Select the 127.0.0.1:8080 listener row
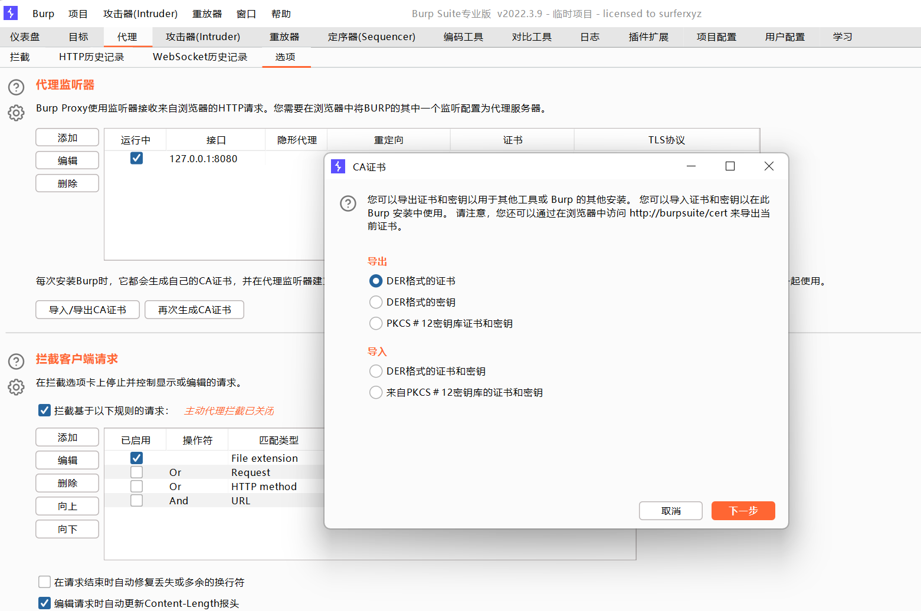Screen dimensions: 921x611 tap(215, 159)
